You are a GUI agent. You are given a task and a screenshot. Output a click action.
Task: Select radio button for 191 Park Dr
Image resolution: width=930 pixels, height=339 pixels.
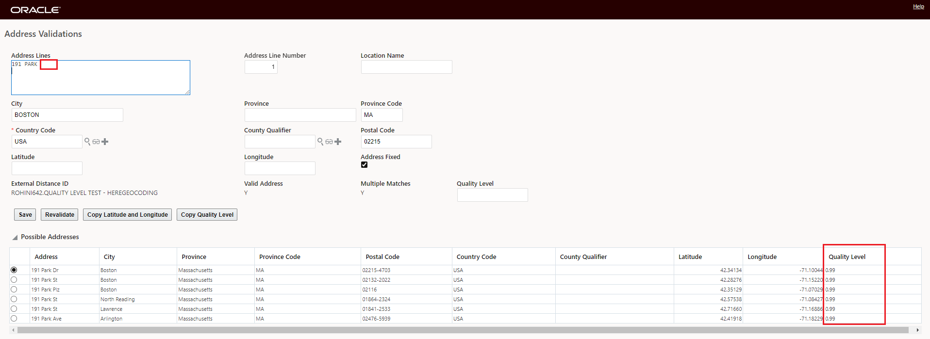(x=14, y=270)
